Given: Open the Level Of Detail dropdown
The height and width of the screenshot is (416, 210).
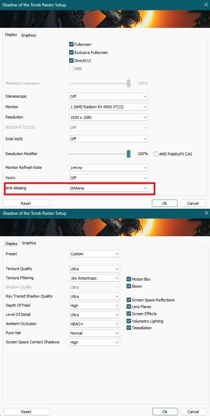Looking at the screenshot, I should 95,315.
